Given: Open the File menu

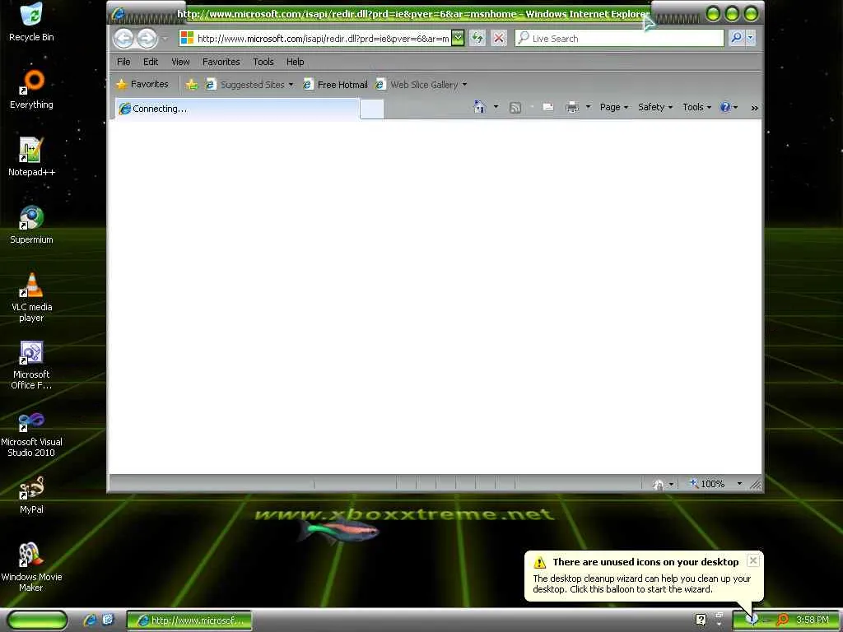Looking at the screenshot, I should [x=123, y=62].
